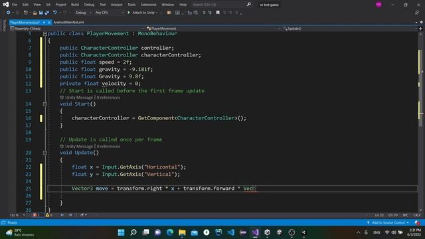Image resolution: width=425 pixels, height=239 pixels.
Task: Open VS Code from the taskbar
Action: [x=230, y=232]
